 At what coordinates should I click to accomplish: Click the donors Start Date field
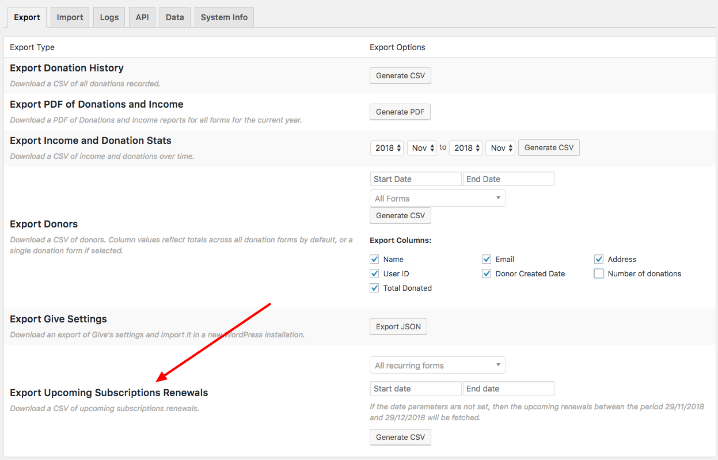coord(416,179)
